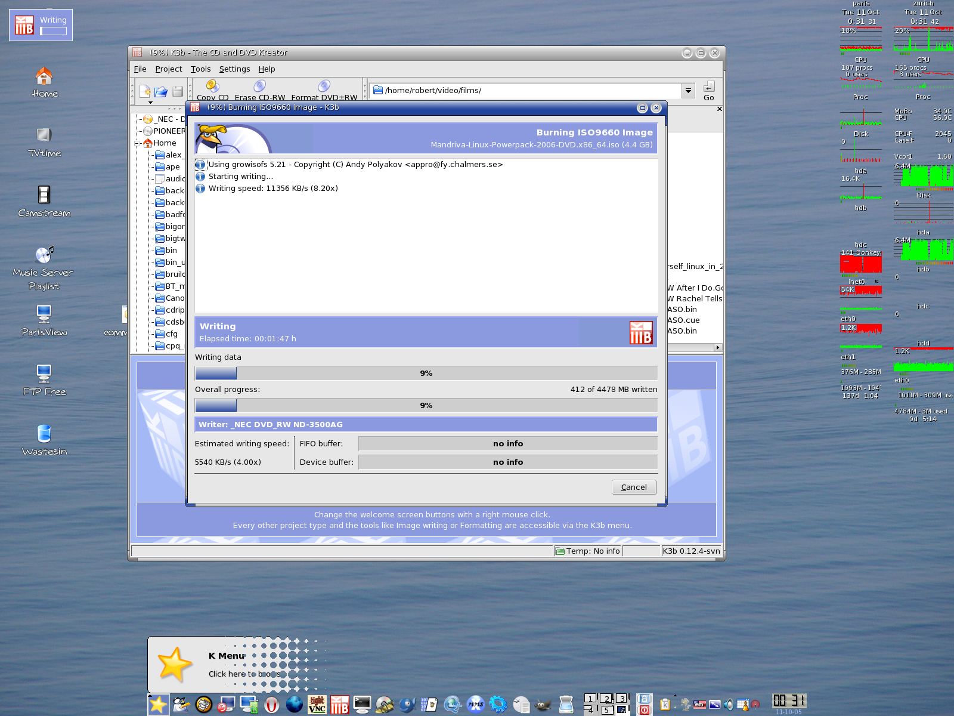Screen dimensions: 954x716
Task: Open the Tools menu
Action: tap(200, 69)
